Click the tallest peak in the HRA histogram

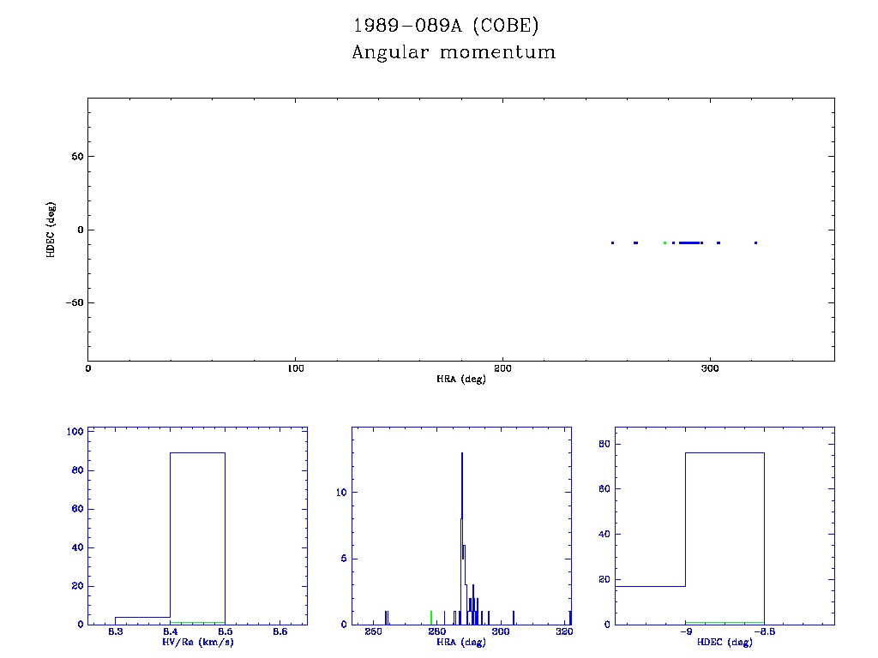462,486
